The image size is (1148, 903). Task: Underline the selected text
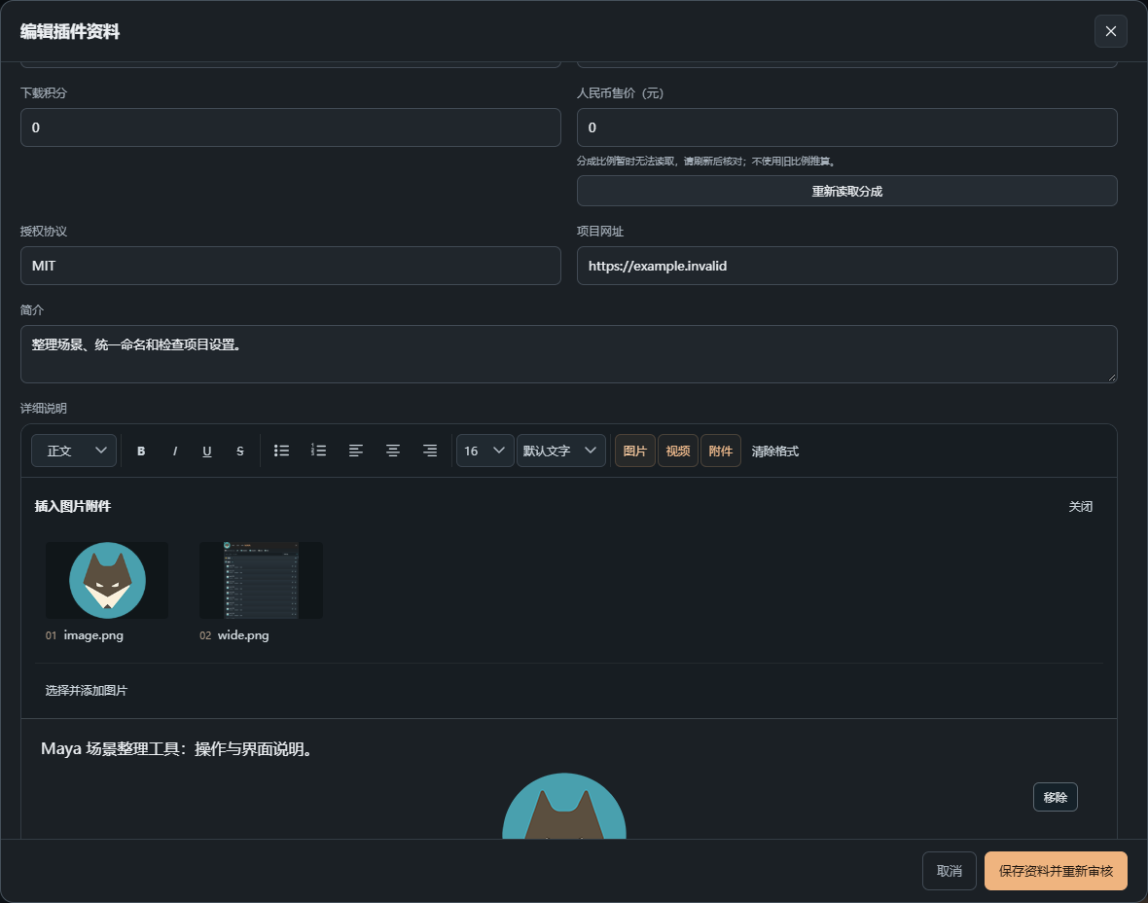click(x=207, y=451)
